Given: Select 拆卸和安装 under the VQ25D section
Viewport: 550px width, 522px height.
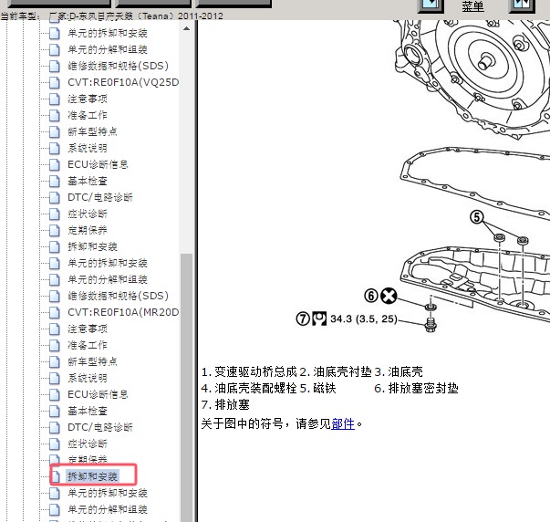Looking at the screenshot, I should (92, 246).
